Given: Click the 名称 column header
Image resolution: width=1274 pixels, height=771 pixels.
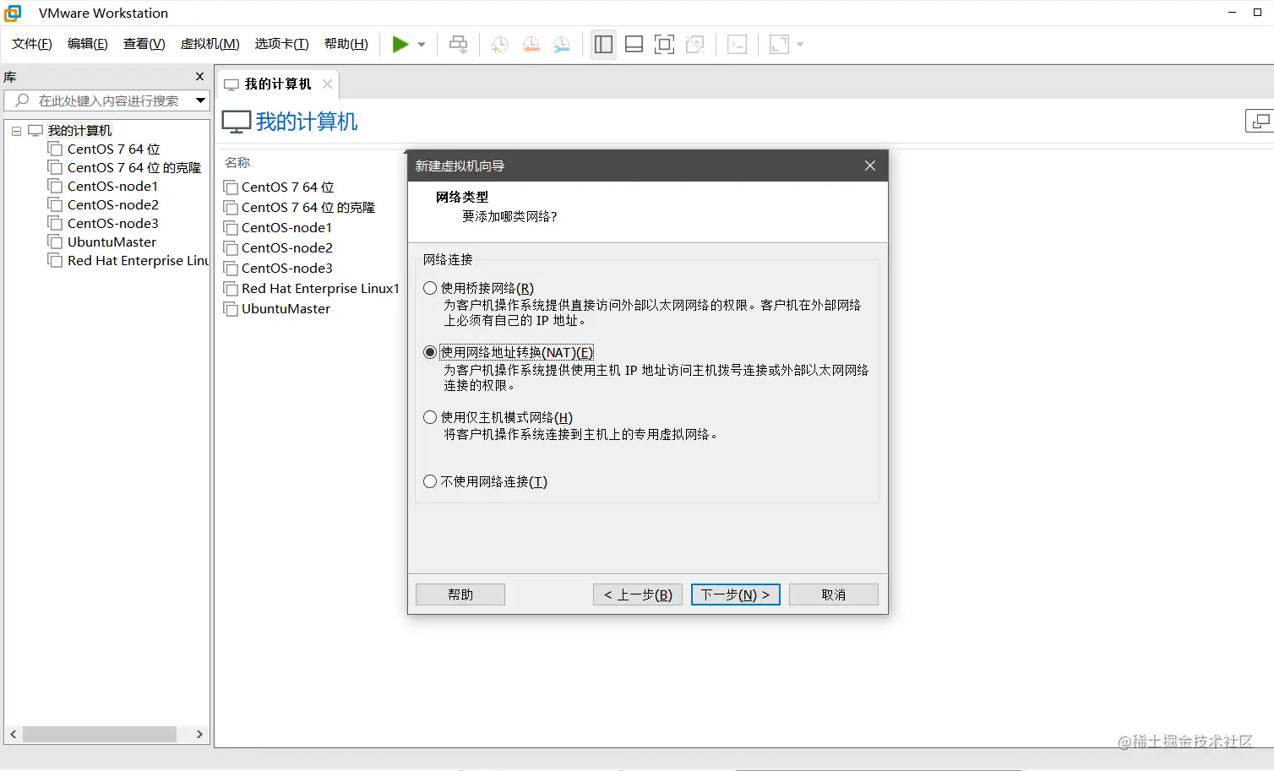Looking at the screenshot, I should [x=237, y=162].
